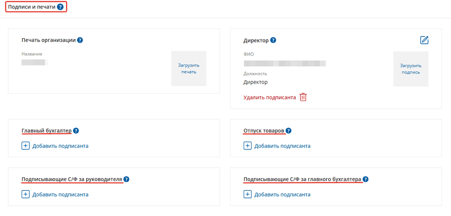Click plus icon under Главный бухгалтер

(26, 146)
